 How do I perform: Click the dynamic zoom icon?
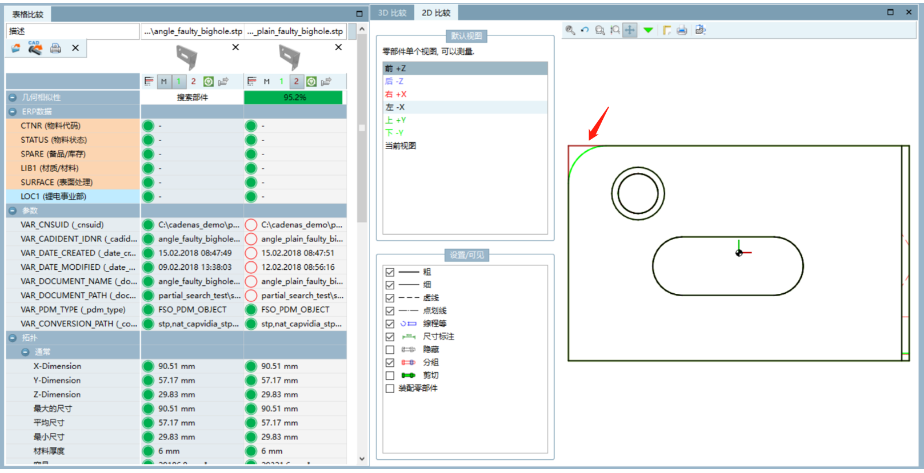614,30
